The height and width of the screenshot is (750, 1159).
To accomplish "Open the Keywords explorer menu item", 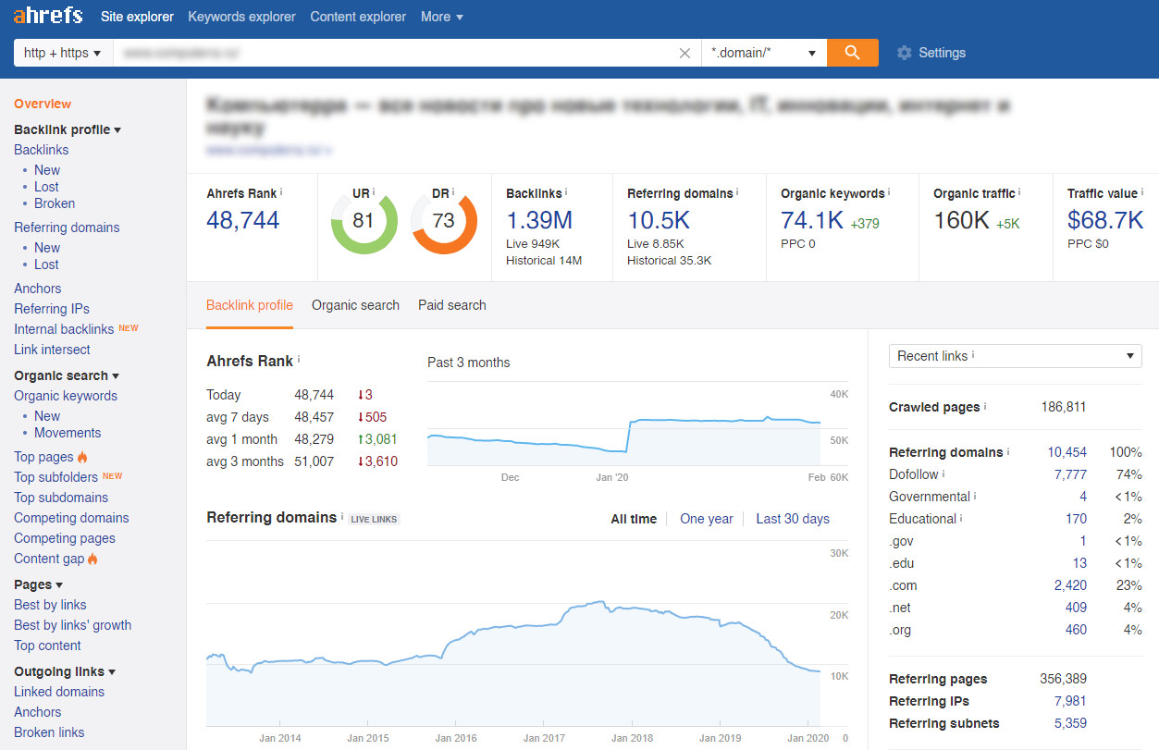I will pyautogui.click(x=241, y=17).
